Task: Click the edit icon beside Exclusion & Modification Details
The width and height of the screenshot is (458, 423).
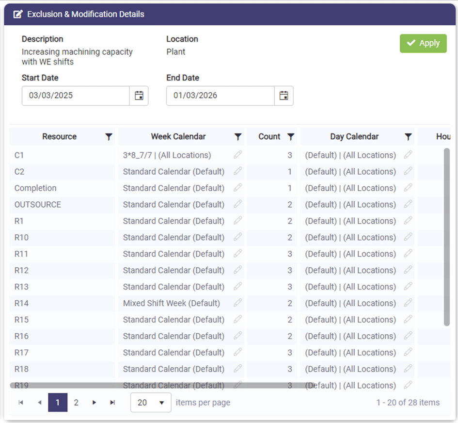Action: click(17, 14)
